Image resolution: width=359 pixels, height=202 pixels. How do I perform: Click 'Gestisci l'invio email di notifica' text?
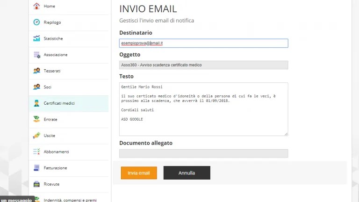click(157, 21)
